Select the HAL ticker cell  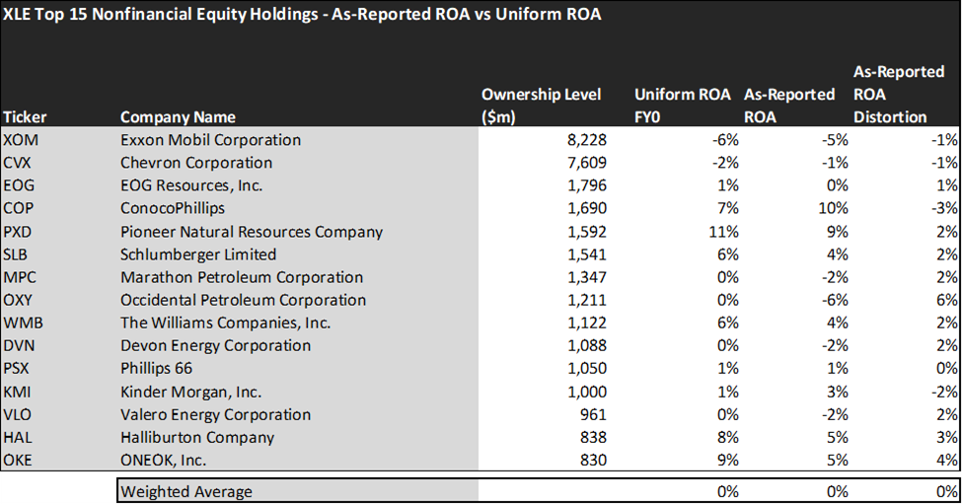click(18, 438)
